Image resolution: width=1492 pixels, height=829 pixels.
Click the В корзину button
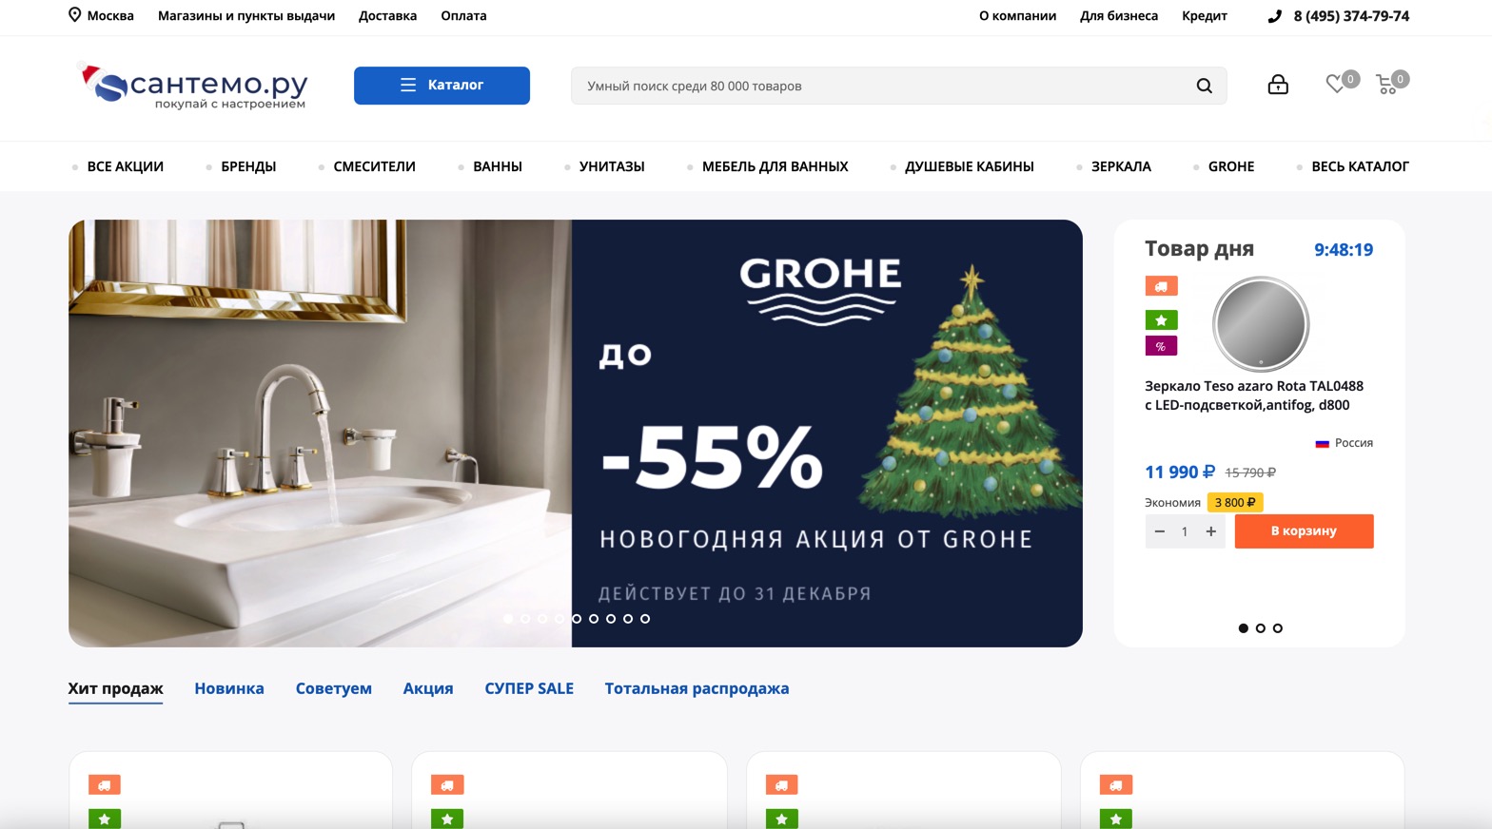(1304, 531)
